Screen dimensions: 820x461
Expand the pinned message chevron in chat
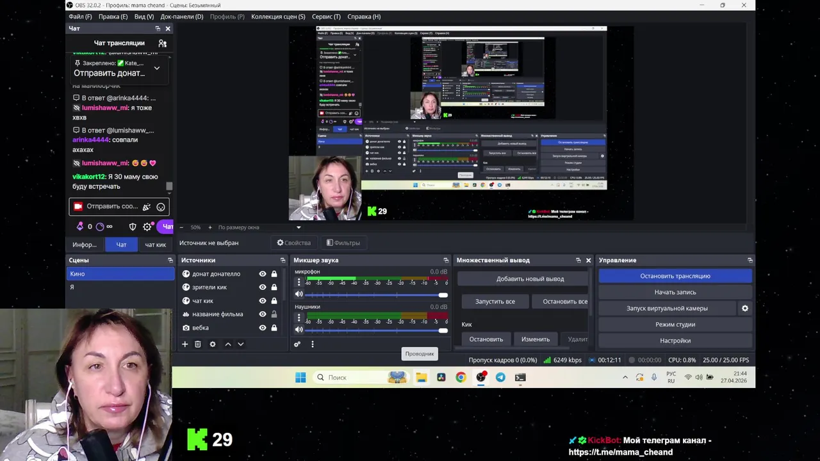(156, 68)
